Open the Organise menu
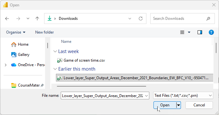Viewport: 219px width, 115px height. coord(16,32)
